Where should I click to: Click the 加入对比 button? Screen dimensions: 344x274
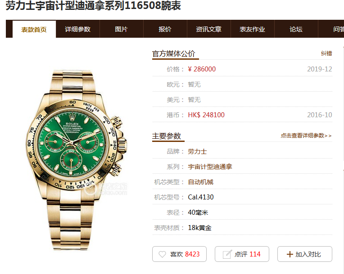(305, 254)
